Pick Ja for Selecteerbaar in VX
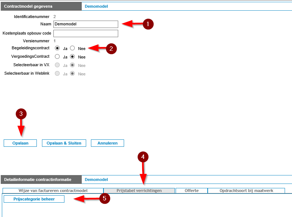 point(57,65)
